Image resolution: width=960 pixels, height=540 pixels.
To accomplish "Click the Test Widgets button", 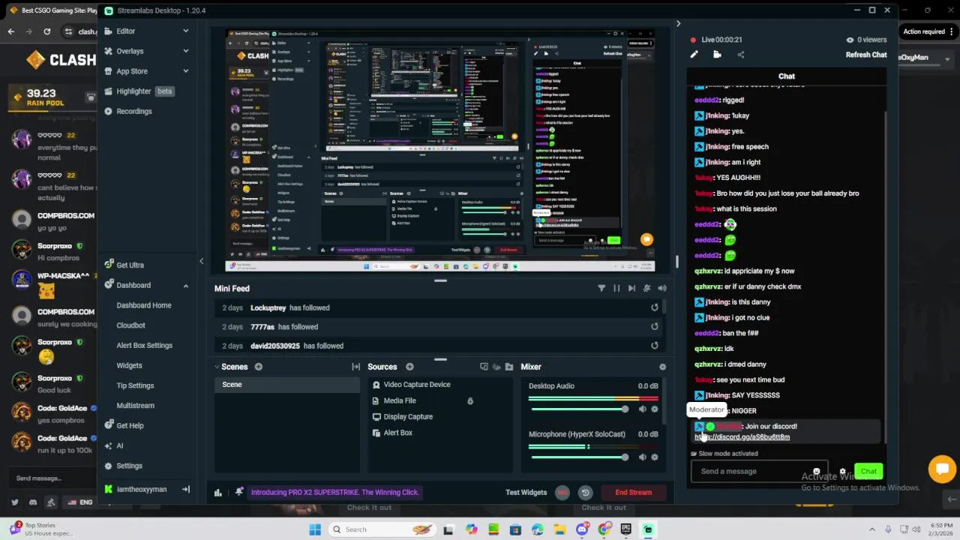I will point(526,493).
